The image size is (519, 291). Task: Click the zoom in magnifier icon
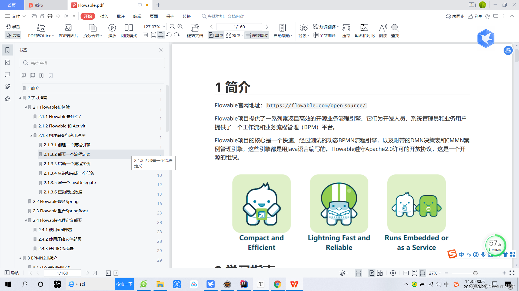[180, 27]
